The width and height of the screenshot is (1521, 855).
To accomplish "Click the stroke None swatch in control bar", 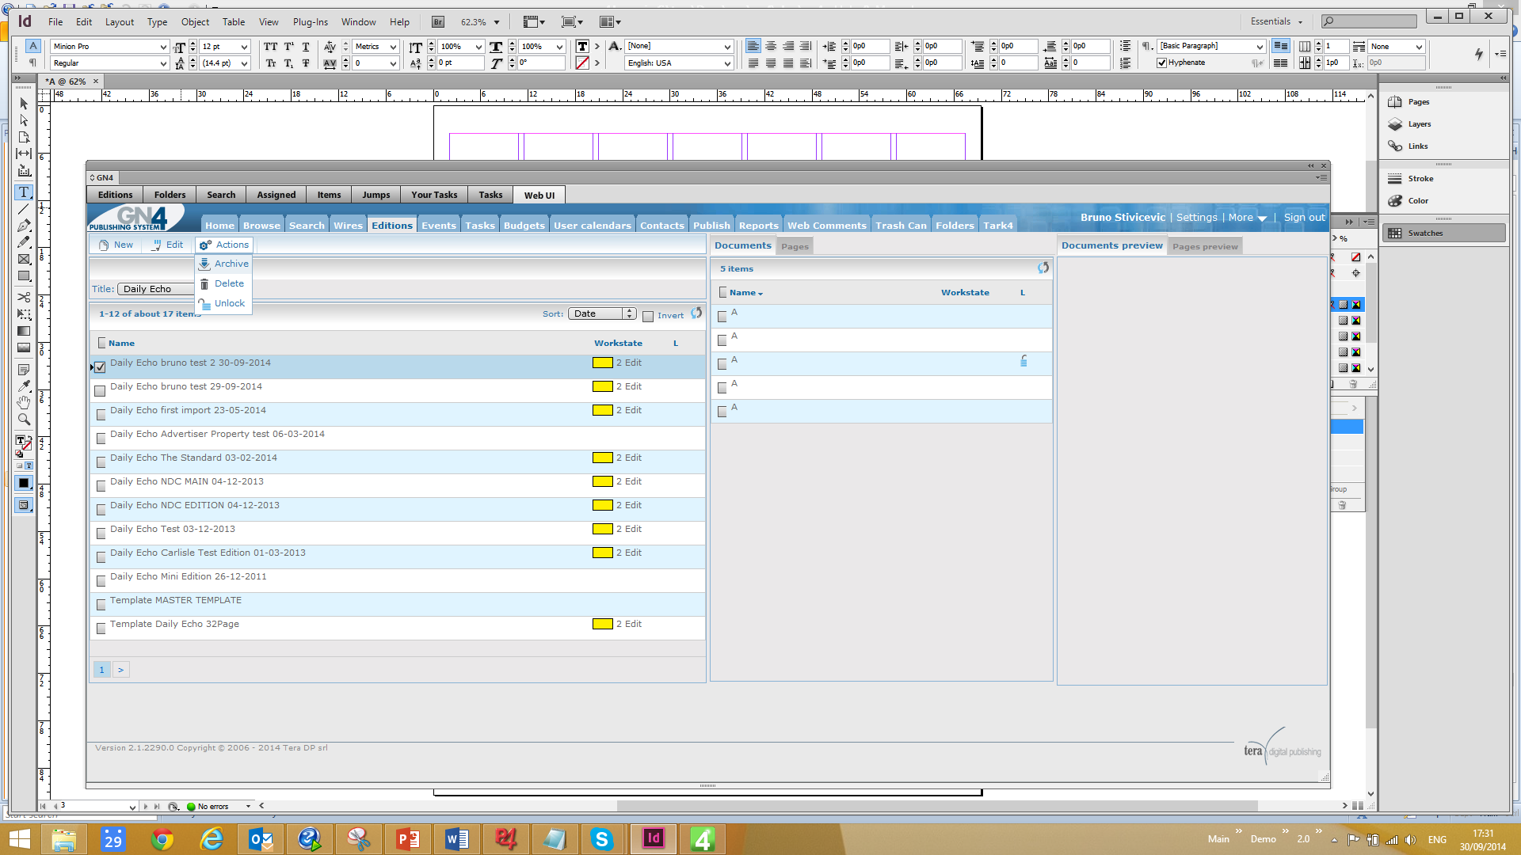I will 581,63.
